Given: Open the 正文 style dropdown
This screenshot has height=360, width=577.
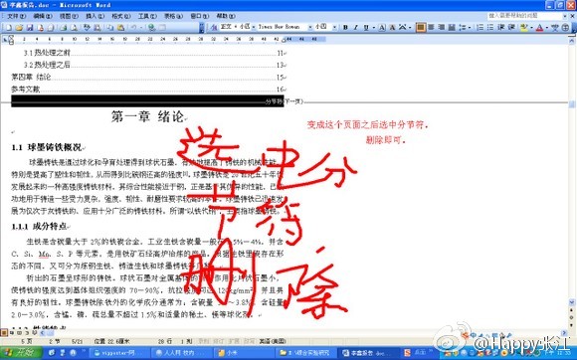Looking at the screenshot, I should pos(236,27).
